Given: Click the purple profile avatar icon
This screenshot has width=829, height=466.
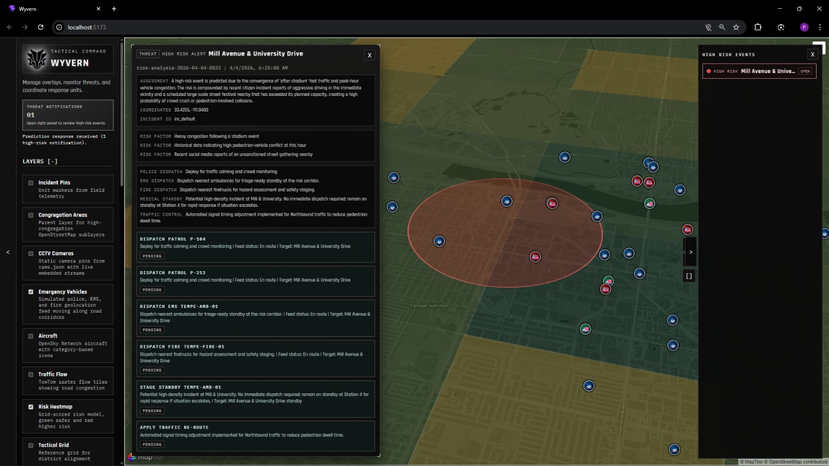Looking at the screenshot, I should [804, 27].
